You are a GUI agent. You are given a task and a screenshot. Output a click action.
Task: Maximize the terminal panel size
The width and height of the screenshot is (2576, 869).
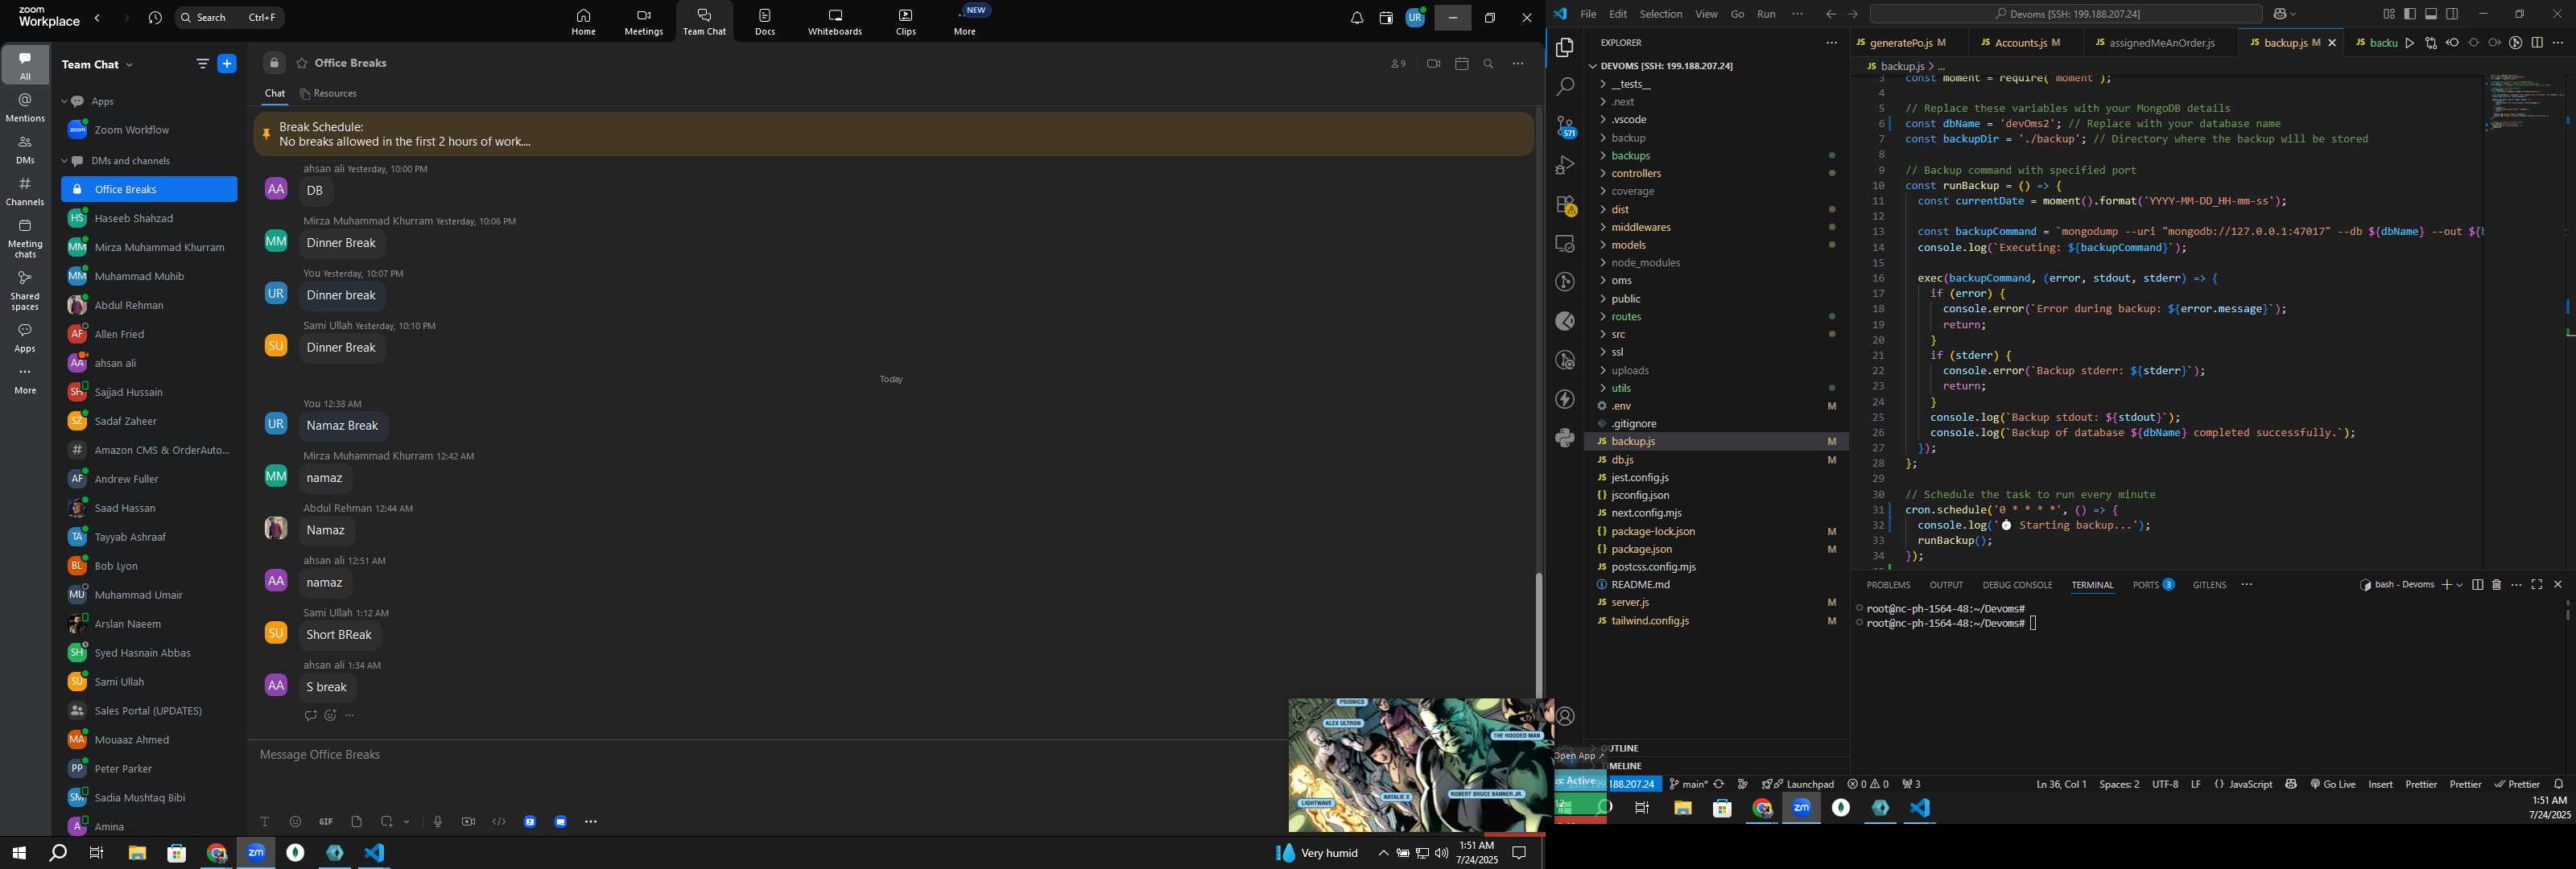tap(2537, 585)
